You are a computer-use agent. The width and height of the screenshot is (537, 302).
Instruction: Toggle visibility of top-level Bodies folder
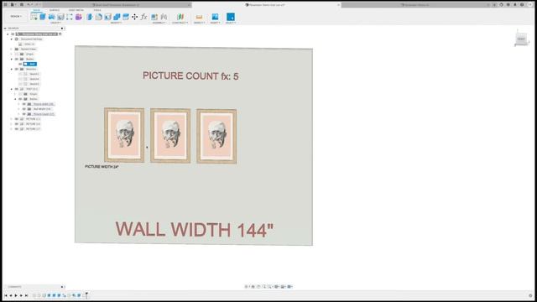coord(16,59)
